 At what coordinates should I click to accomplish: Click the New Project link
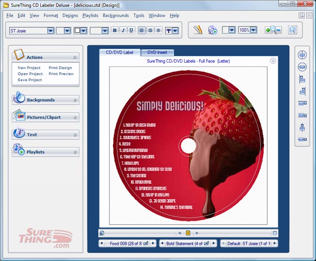pos(29,68)
